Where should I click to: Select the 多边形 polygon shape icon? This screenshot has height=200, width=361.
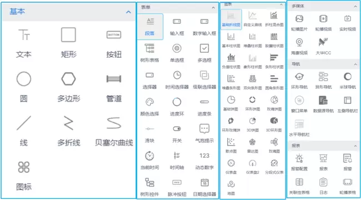coord(69,79)
